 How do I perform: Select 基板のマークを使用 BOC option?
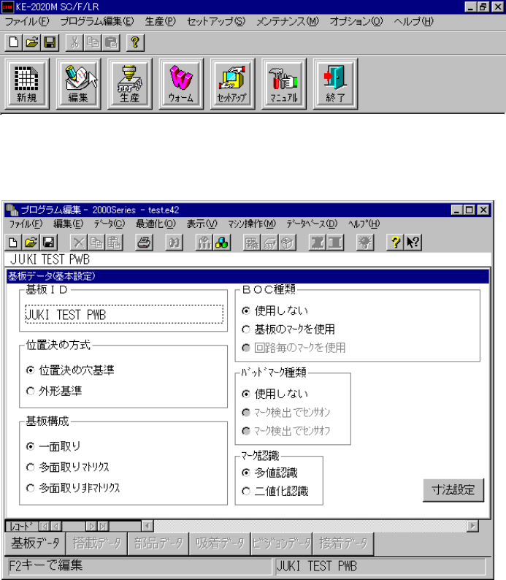288,329
